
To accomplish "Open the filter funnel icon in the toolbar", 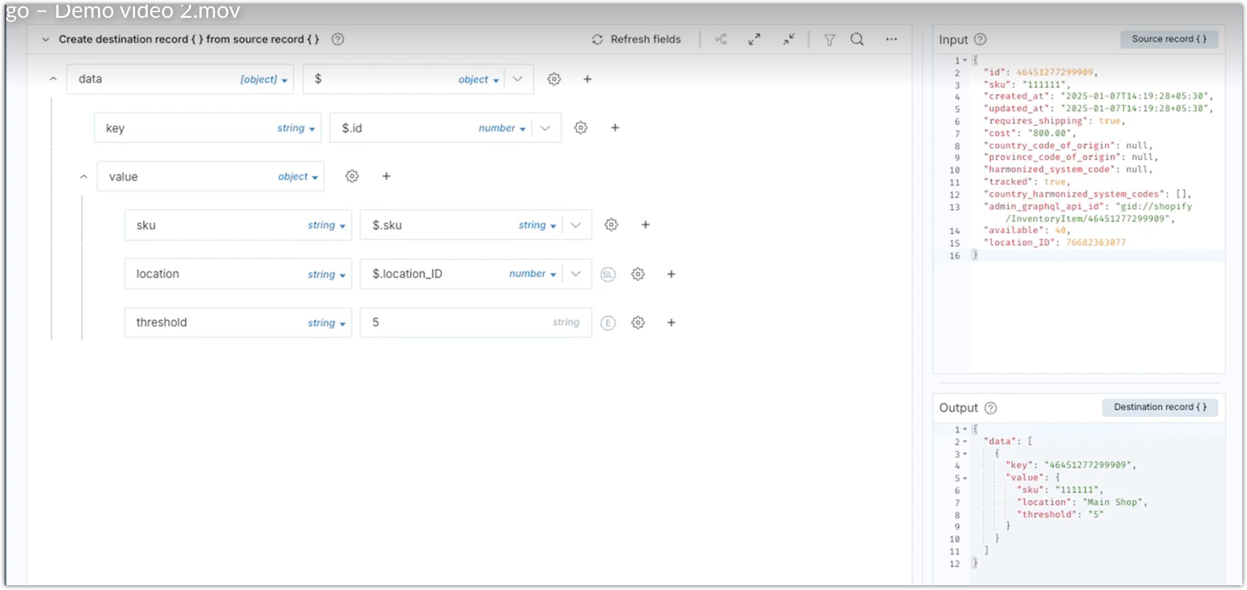I will click(829, 40).
